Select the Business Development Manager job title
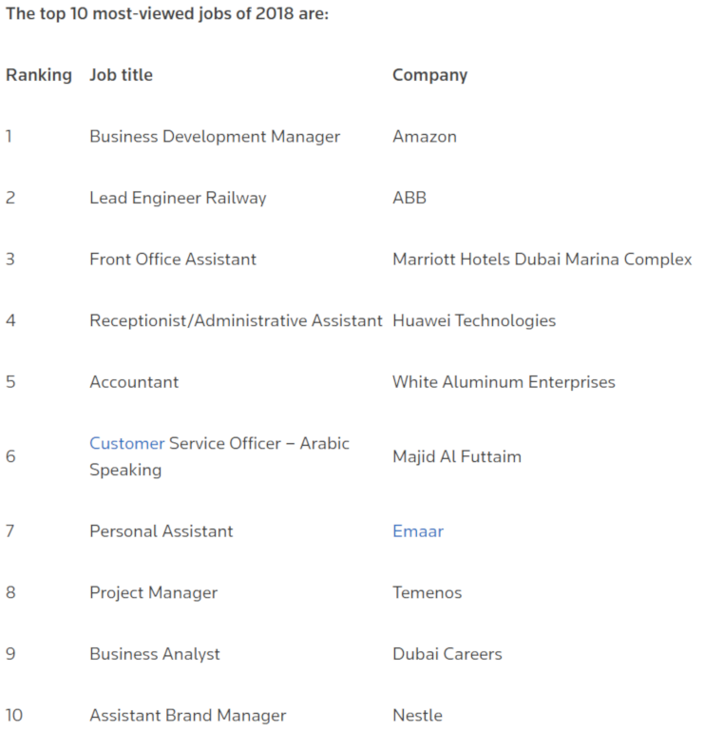Viewport: 704px width, 732px height. (x=215, y=137)
